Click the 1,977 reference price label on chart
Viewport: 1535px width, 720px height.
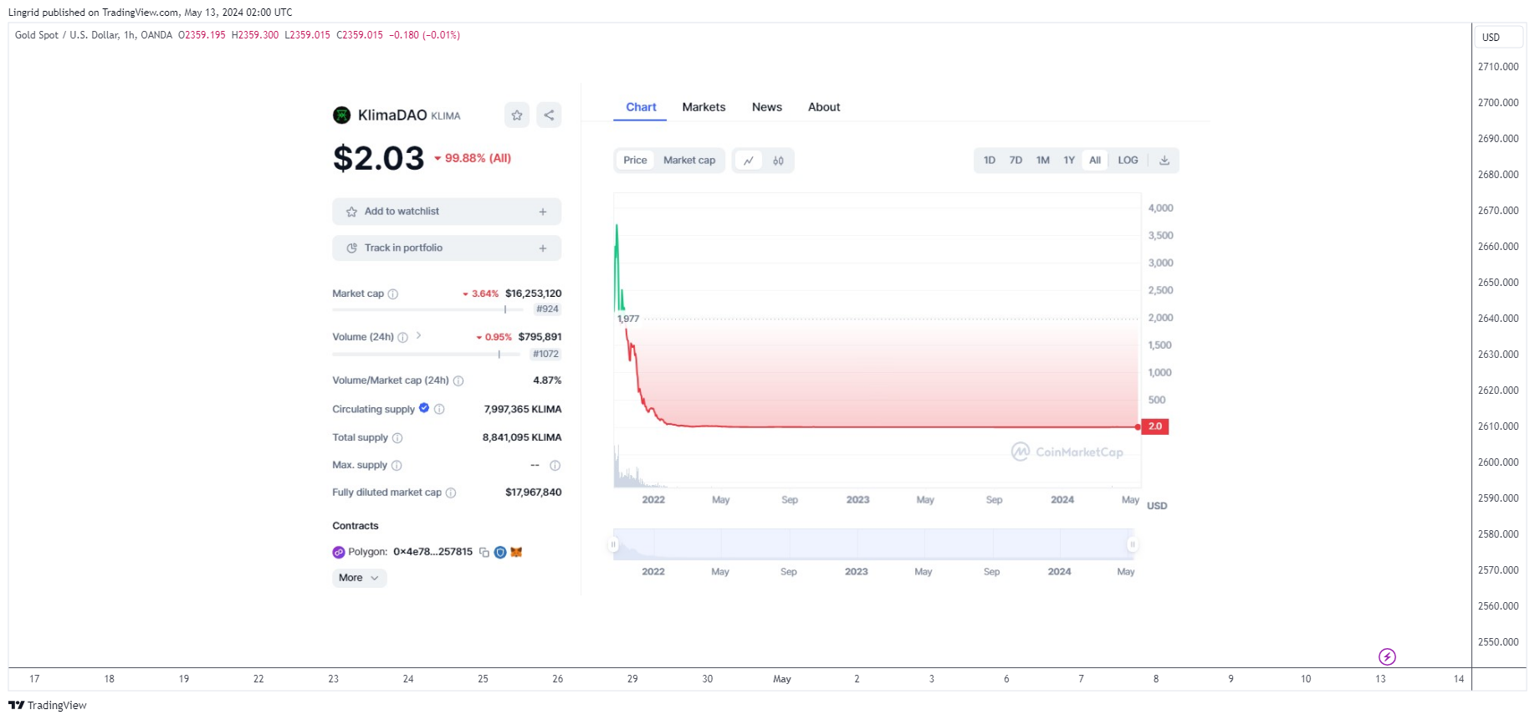click(628, 319)
